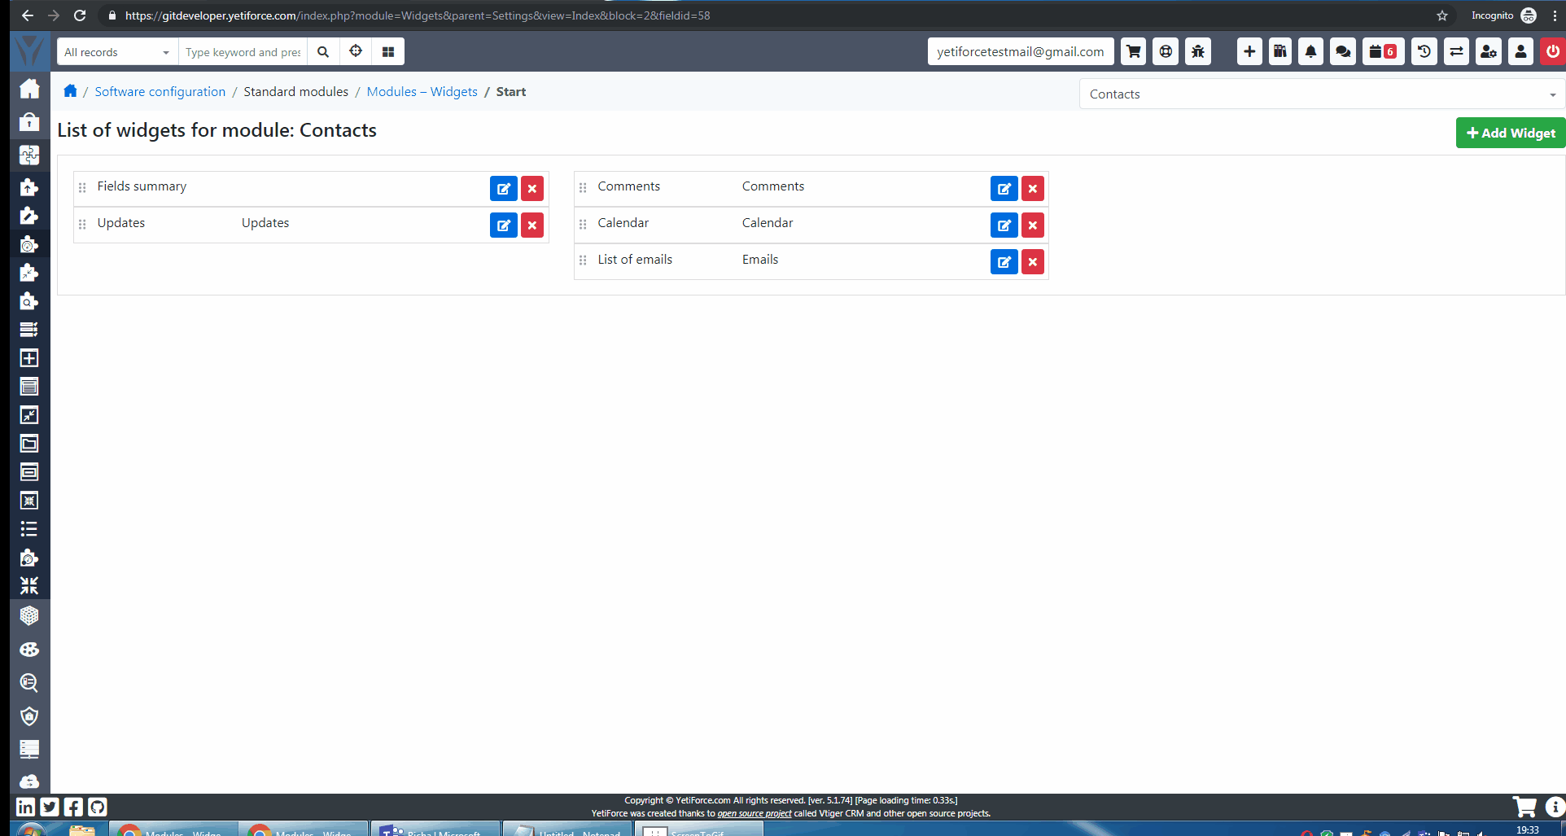Open the GitHub icon in footer
This screenshot has width=1566, height=836.
[x=98, y=807]
